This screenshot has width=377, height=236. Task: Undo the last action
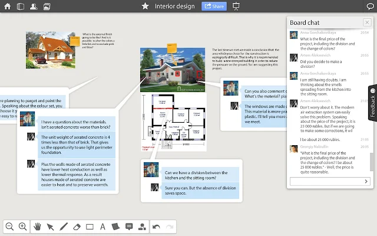pos(156,227)
